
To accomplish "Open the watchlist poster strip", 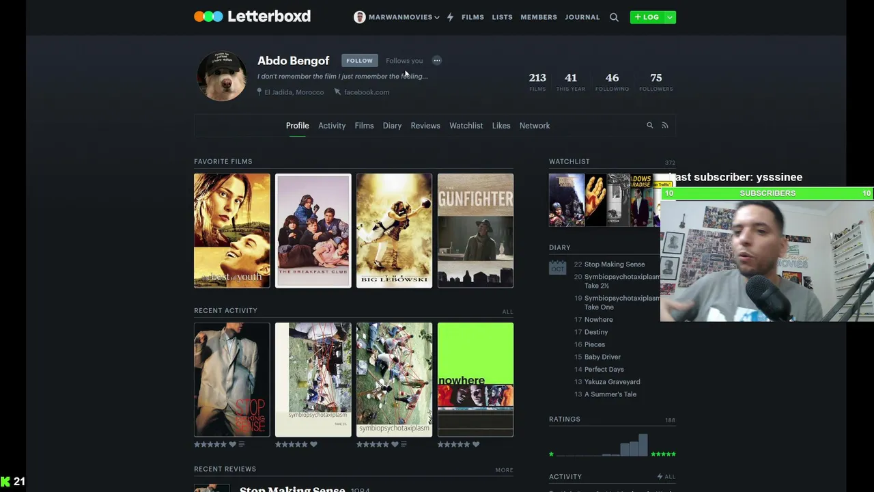I will click(604, 200).
